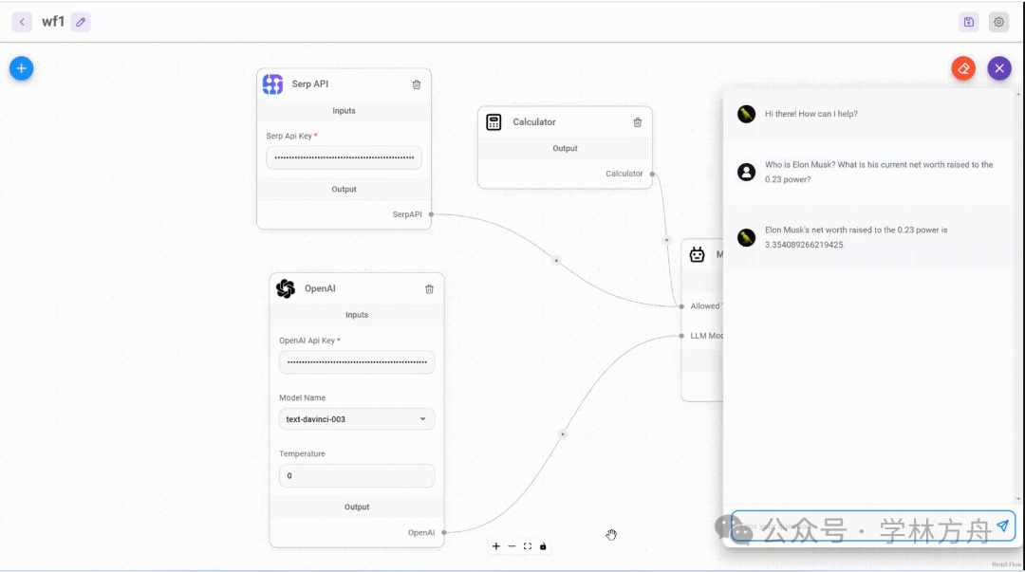Click the SerpAPI output connector handle
This screenshot has height=572, width=1025.
[x=432, y=214]
